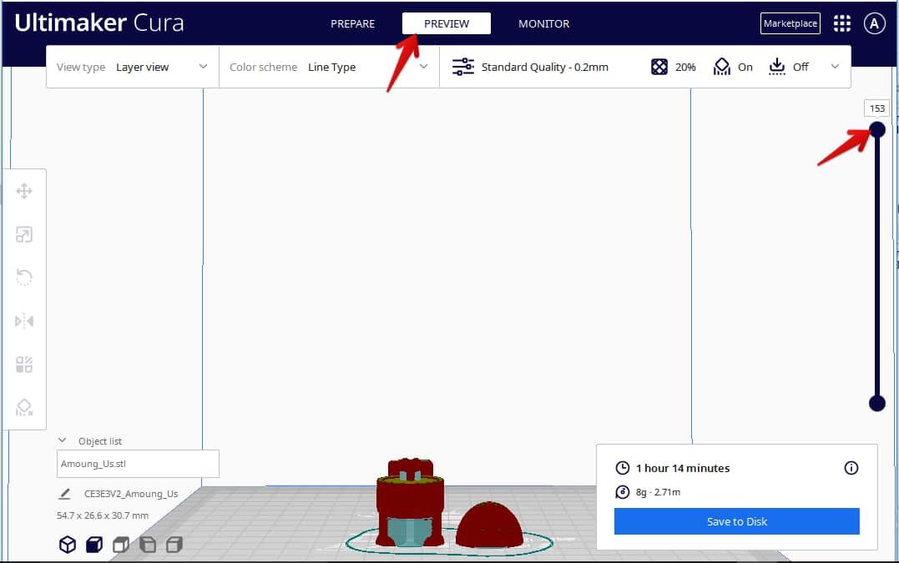Viewport: 899px width, 563px height.
Task: Select the Support Blocker tool
Action: click(x=25, y=407)
